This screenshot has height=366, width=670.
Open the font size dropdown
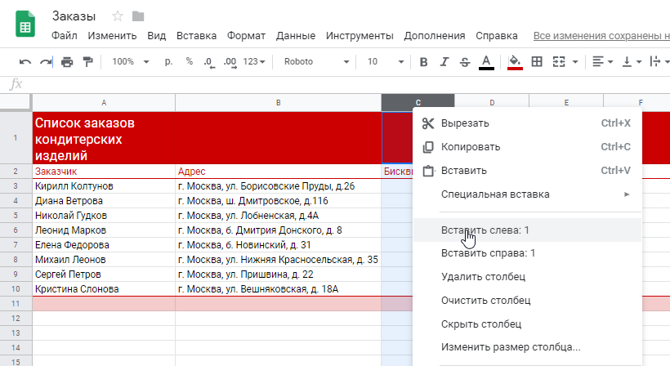[384, 62]
